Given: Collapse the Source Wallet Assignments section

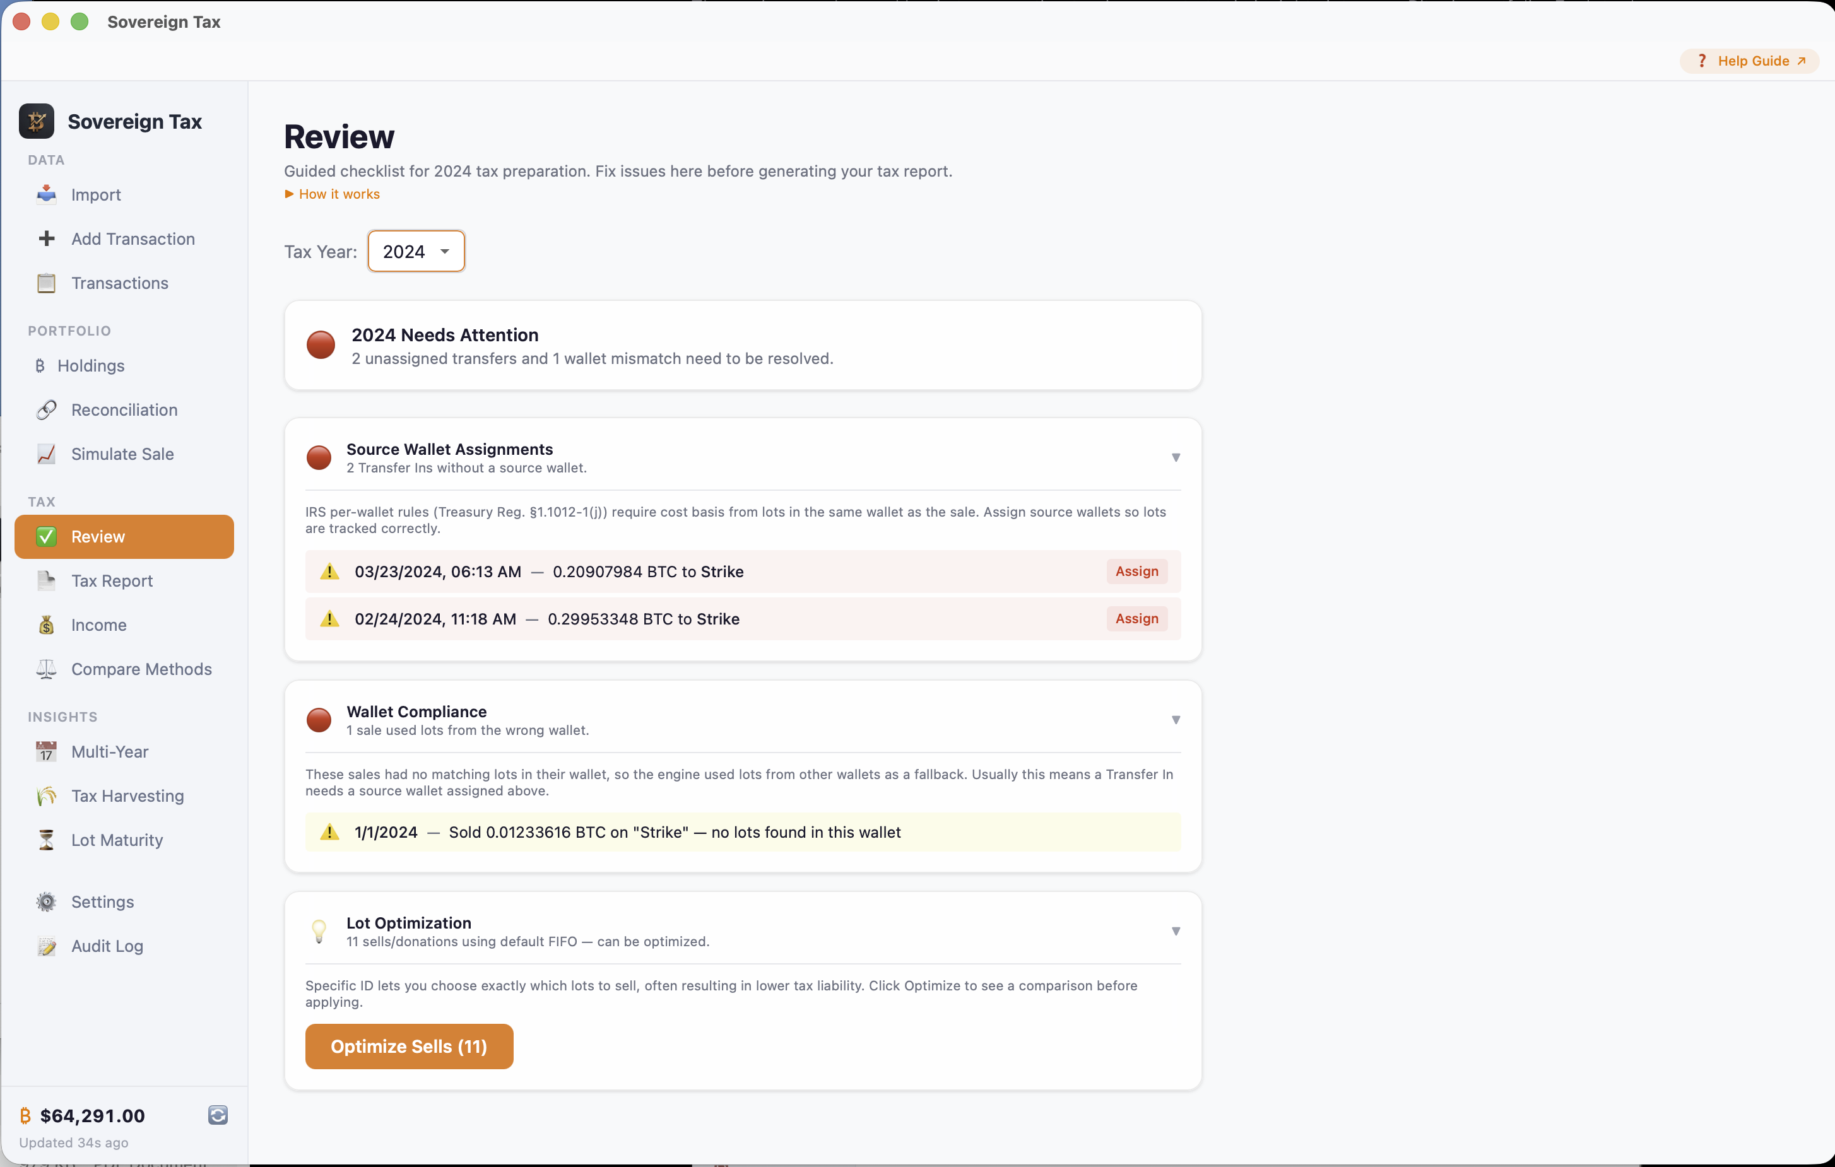Looking at the screenshot, I should pyautogui.click(x=1175, y=458).
